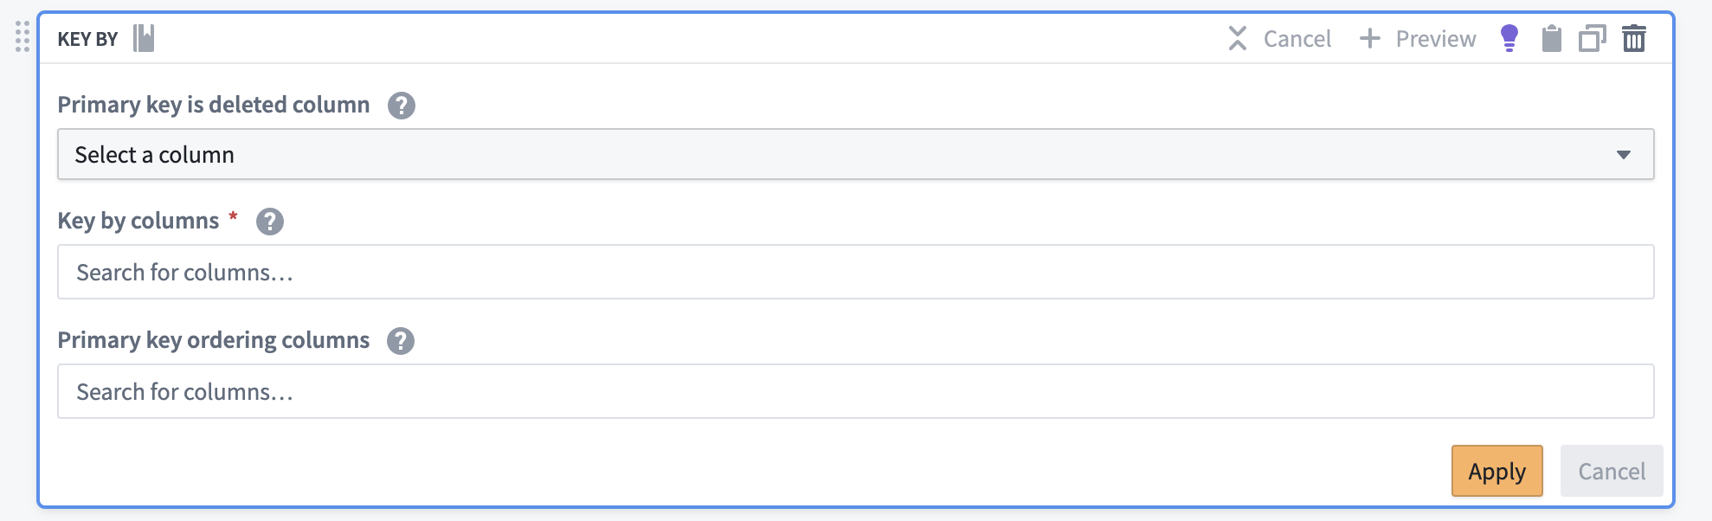
Task: Click the orange Apply button
Action: tap(1496, 471)
